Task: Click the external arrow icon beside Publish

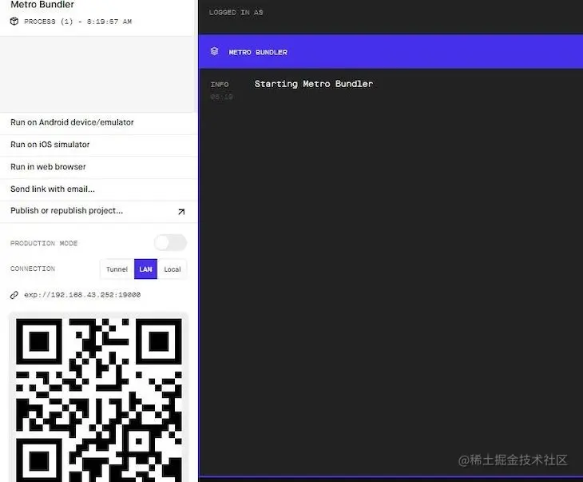Action: 181,211
